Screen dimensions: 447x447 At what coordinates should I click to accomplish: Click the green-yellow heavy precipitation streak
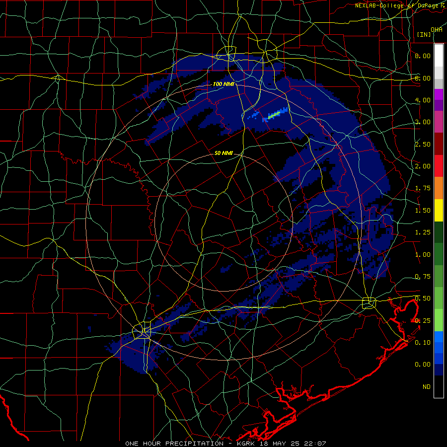[274, 115]
